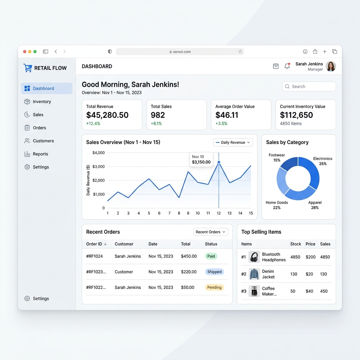Open Orders page in sidebar
This screenshot has width=360, height=360.
tap(47, 128)
